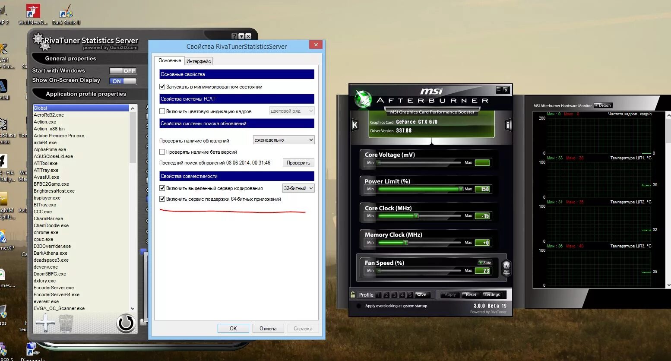Switch to the Интерфейс tab
Viewport: 671px width, 361px height.
pos(199,61)
